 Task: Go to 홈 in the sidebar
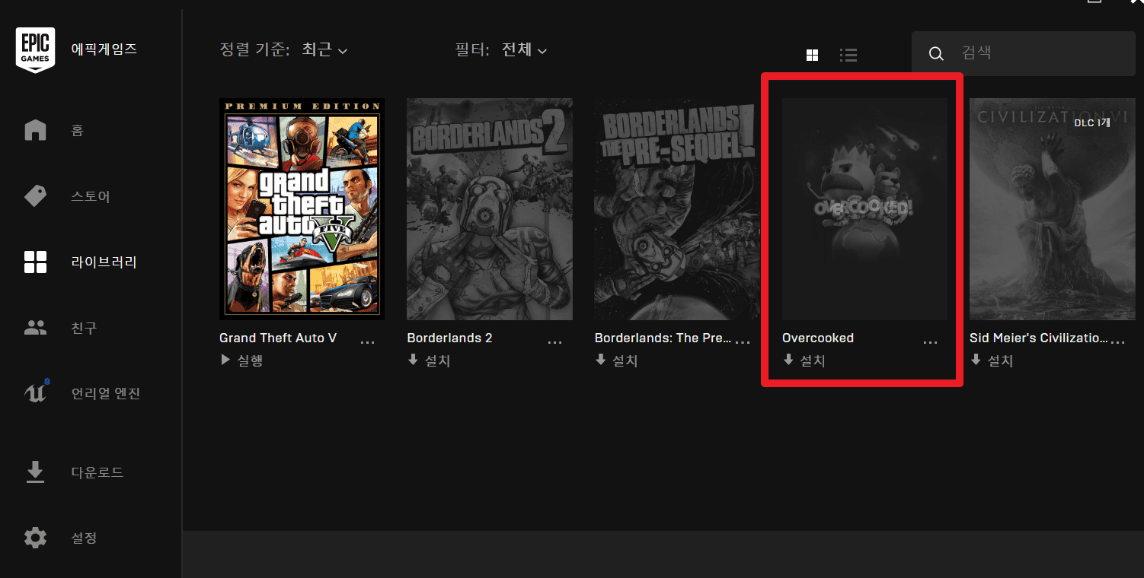[77, 131]
